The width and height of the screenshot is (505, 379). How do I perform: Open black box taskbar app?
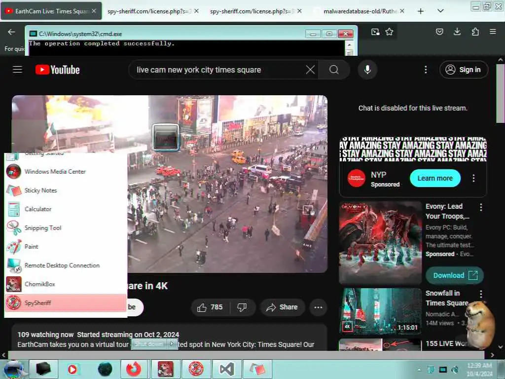pyautogui.click(x=43, y=369)
